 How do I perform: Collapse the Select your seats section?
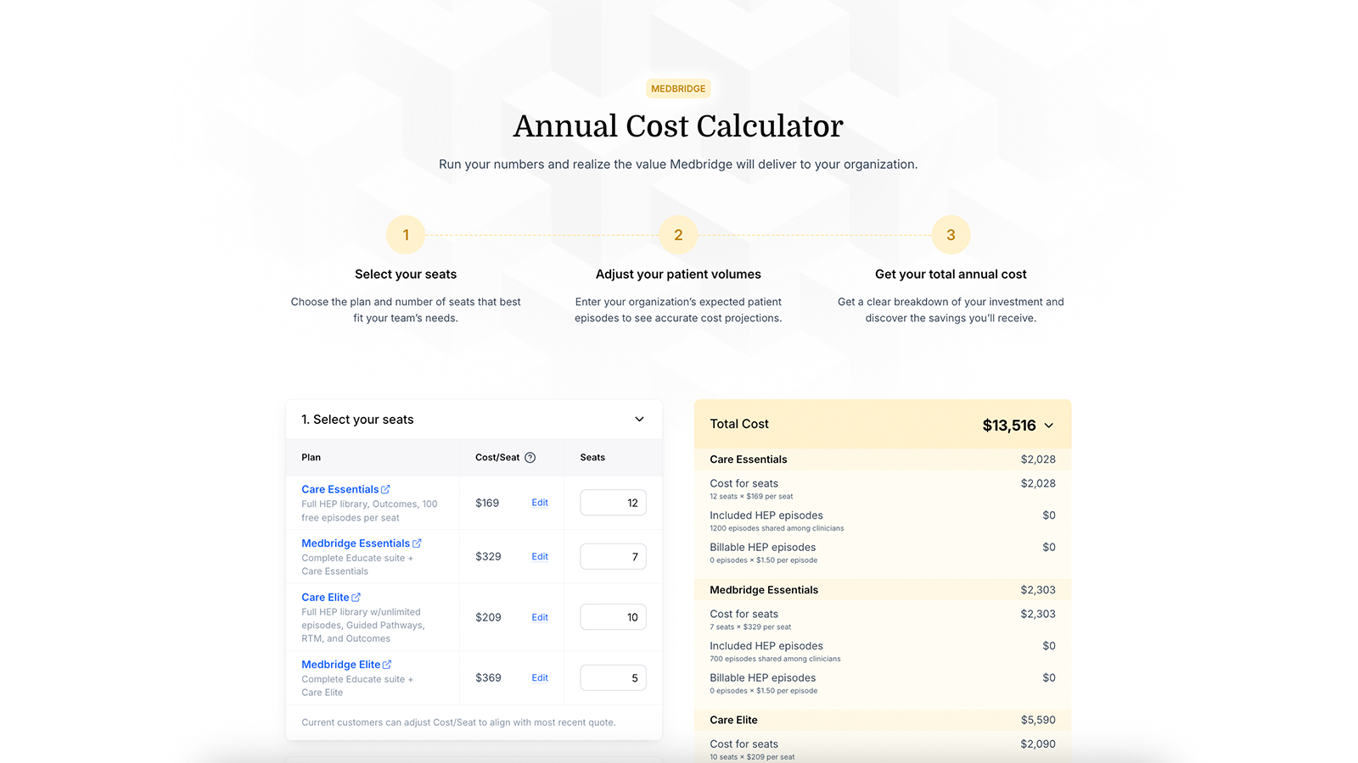[x=639, y=420]
